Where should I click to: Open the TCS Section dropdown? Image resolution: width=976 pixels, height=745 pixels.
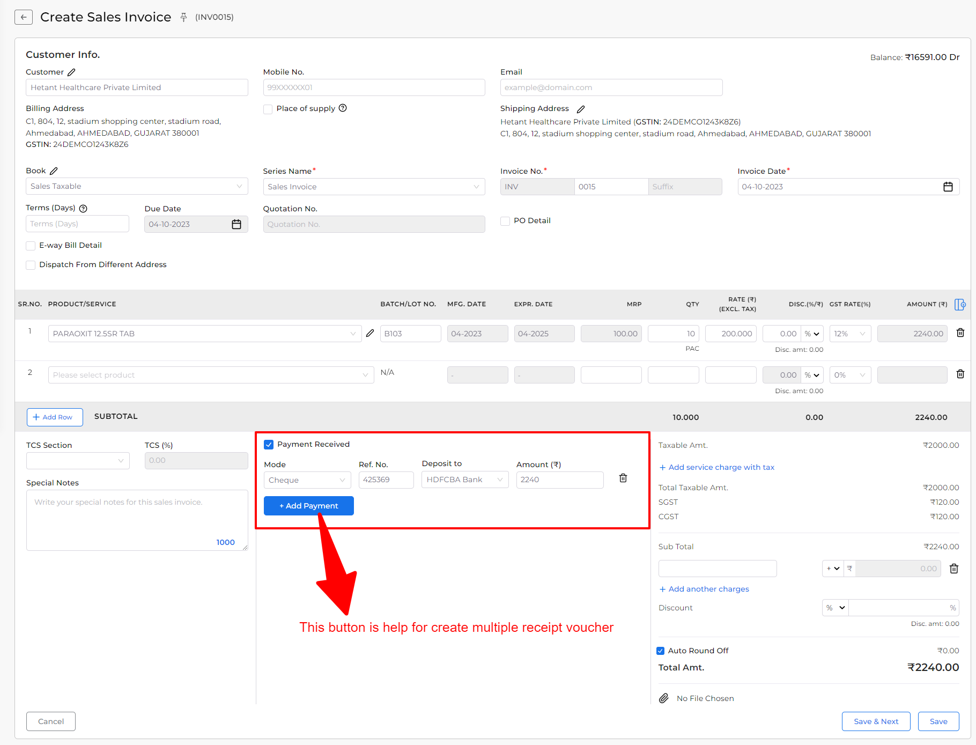tap(78, 461)
